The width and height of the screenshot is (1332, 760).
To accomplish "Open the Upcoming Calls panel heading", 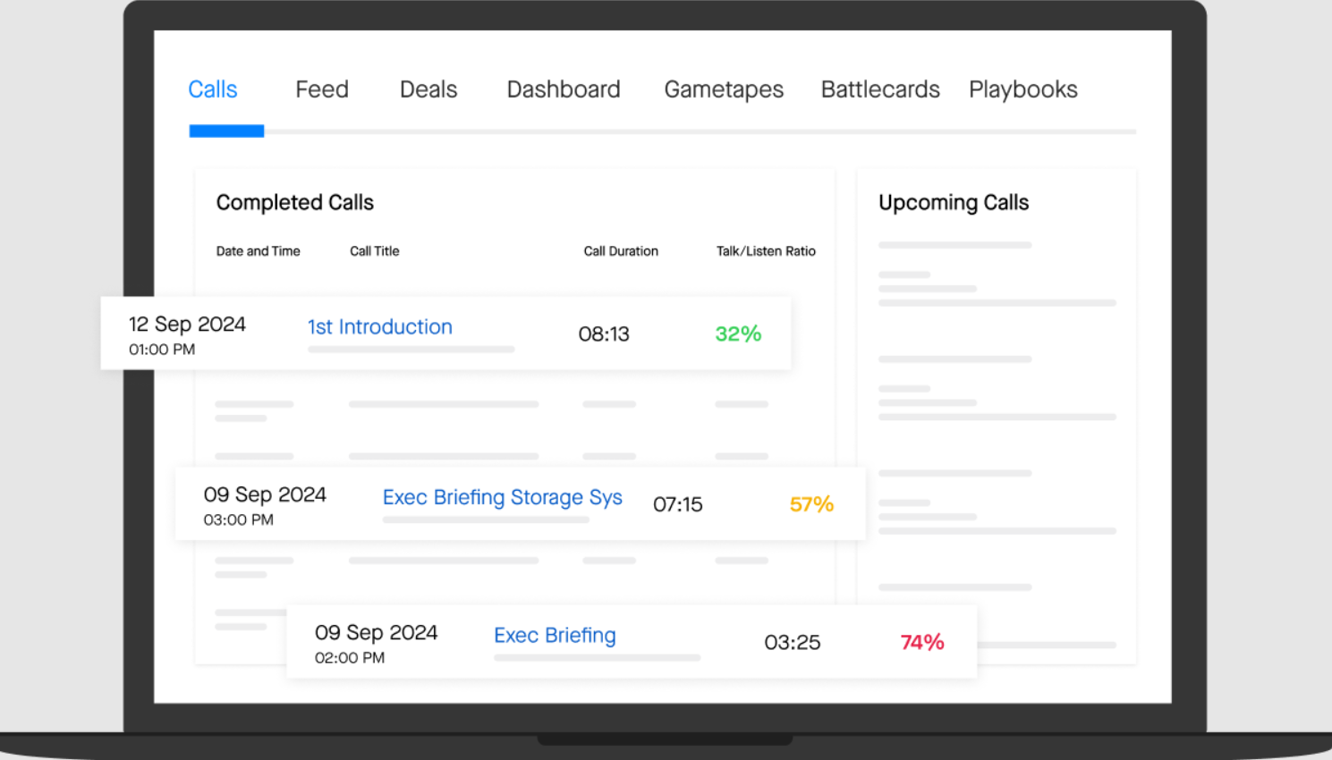I will pyautogui.click(x=954, y=203).
